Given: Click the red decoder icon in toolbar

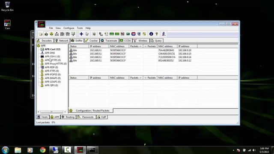Looking at the screenshot, I should coord(122,34).
